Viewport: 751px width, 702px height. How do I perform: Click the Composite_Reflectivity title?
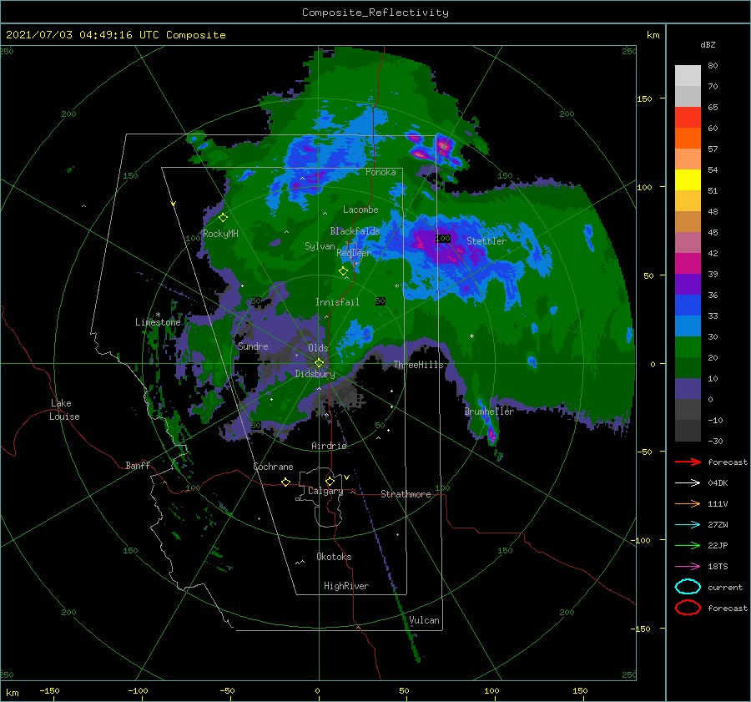pyautogui.click(x=375, y=13)
